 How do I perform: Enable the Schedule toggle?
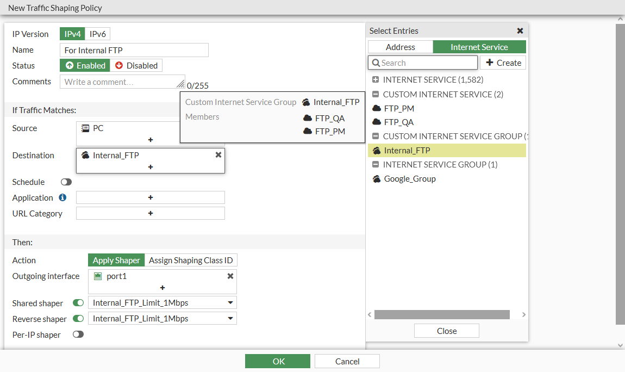pos(66,182)
